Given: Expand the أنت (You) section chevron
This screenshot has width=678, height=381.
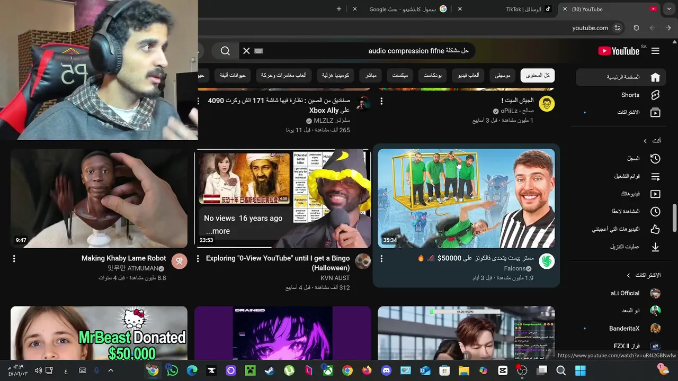Looking at the screenshot, I should [x=645, y=141].
